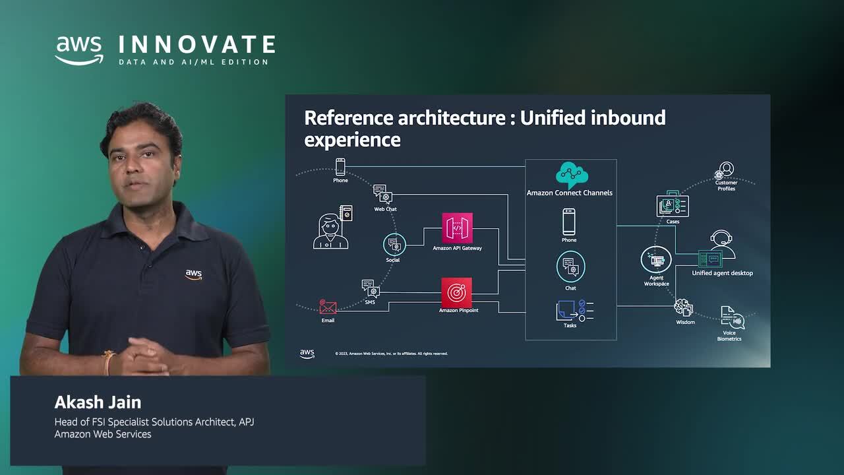Viewport: 844px width, 475px height.
Task: Click the name 'Akash Jain'
Action: coord(98,402)
